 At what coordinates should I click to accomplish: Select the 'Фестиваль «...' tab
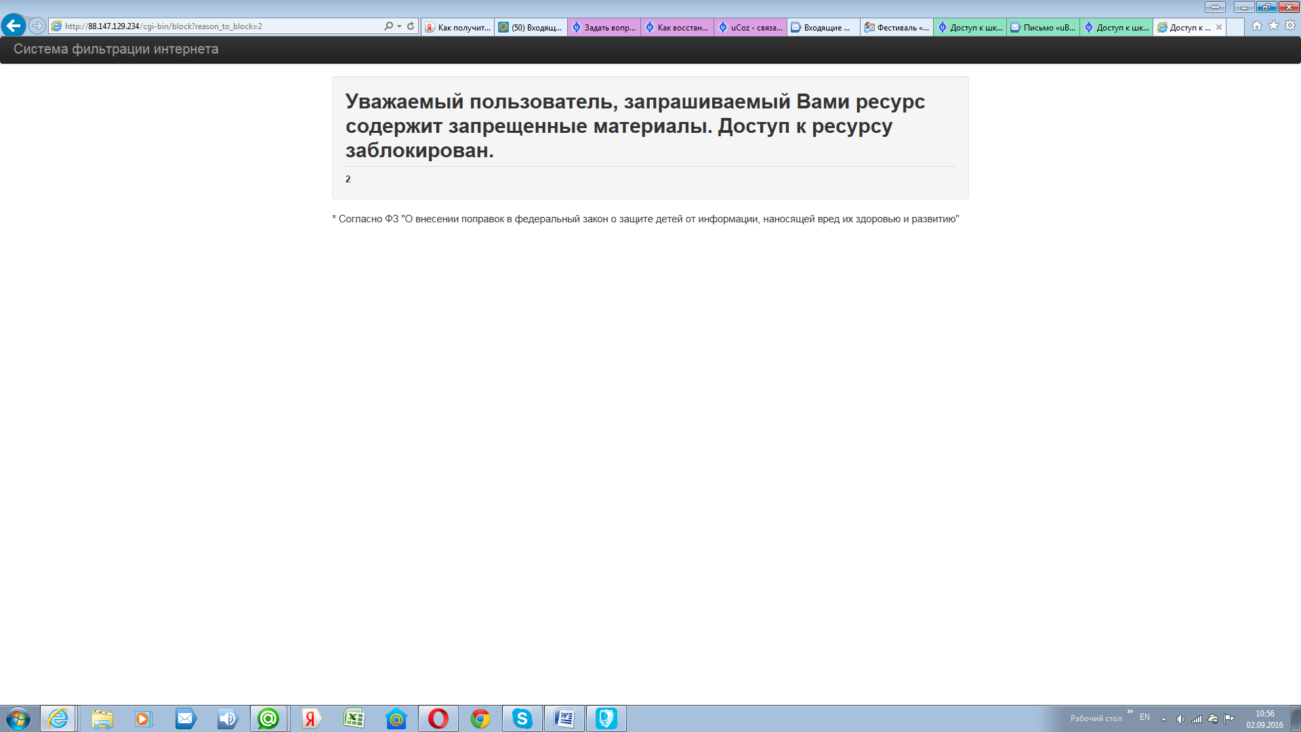click(897, 27)
